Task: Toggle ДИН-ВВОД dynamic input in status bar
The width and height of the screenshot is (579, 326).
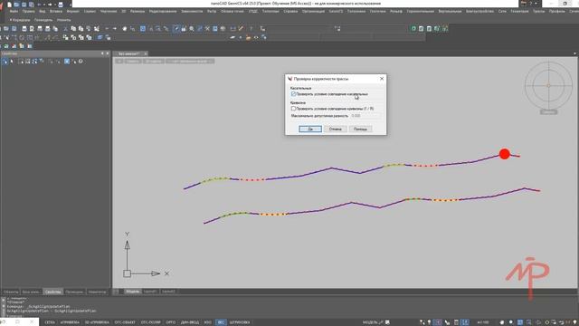Action: click(190, 322)
